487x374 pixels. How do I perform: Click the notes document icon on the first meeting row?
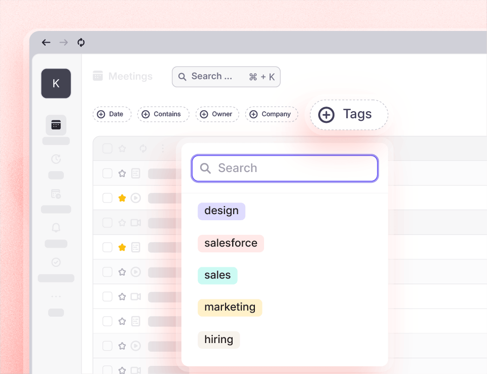click(135, 173)
